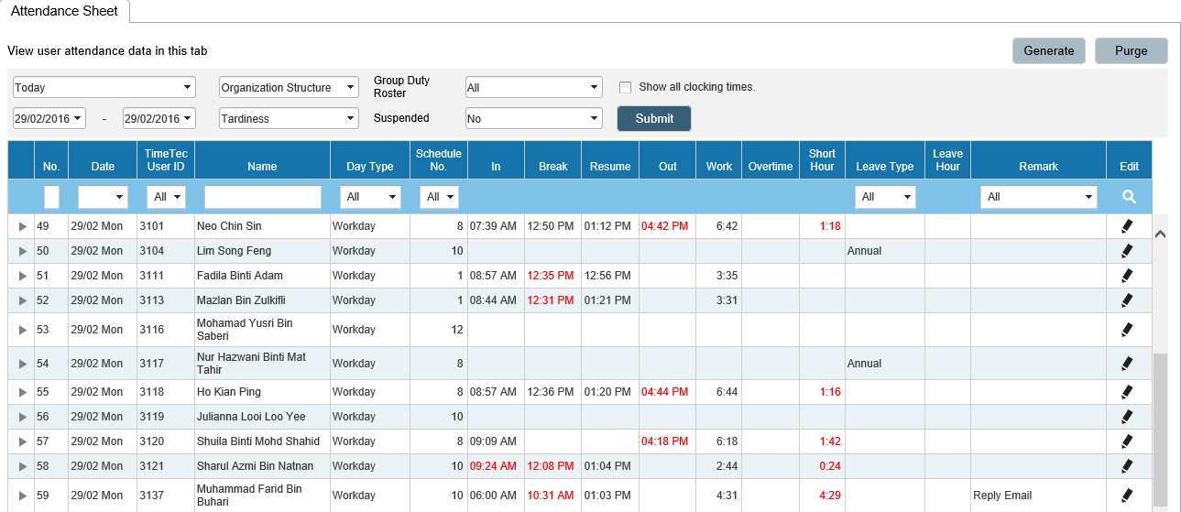Expand row 56 details
The width and height of the screenshot is (1181, 512).
[x=22, y=417]
